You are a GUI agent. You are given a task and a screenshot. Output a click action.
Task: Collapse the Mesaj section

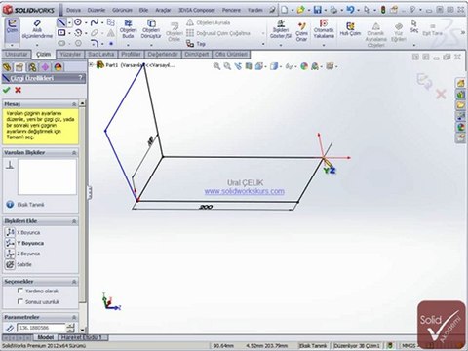pos(74,104)
